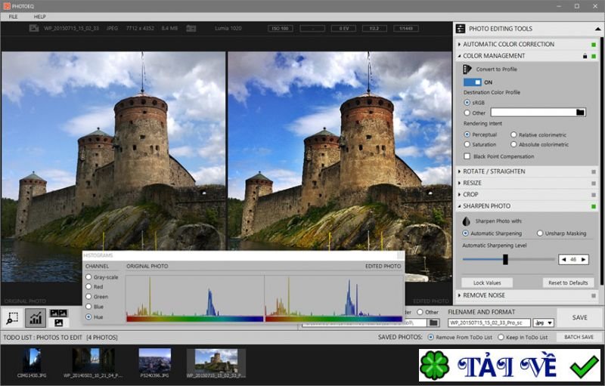The height and width of the screenshot is (386, 605).
Task: Switch the photo comparison layout icon
Action: pos(58,317)
